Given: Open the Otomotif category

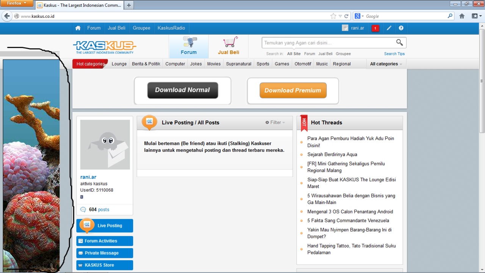Looking at the screenshot, I should [303, 64].
